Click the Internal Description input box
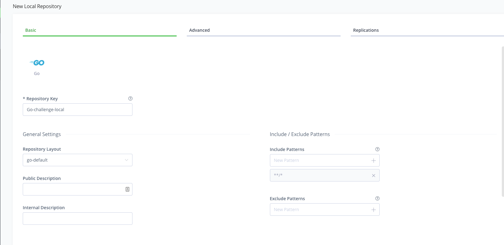Image resolution: width=504 pixels, height=245 pixels. point(77,219)
